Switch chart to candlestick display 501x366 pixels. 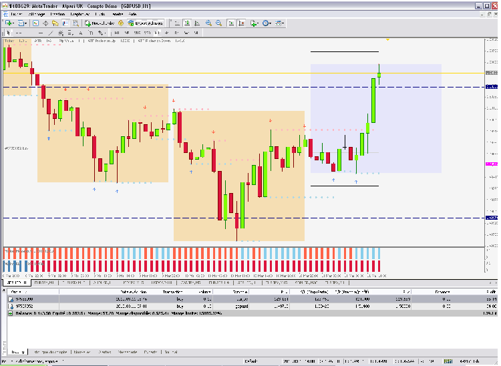186,23
